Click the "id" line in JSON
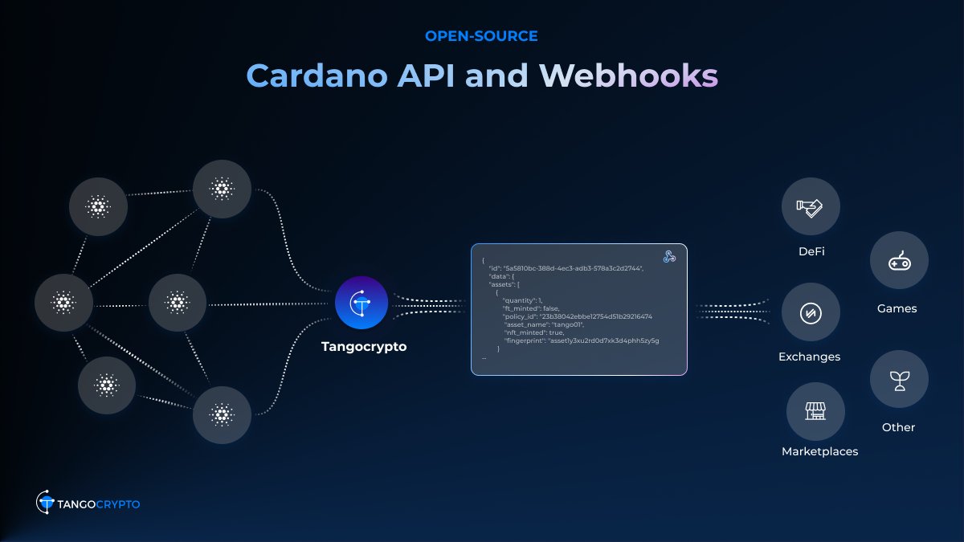The image size is (964, 542). (566, 268)
